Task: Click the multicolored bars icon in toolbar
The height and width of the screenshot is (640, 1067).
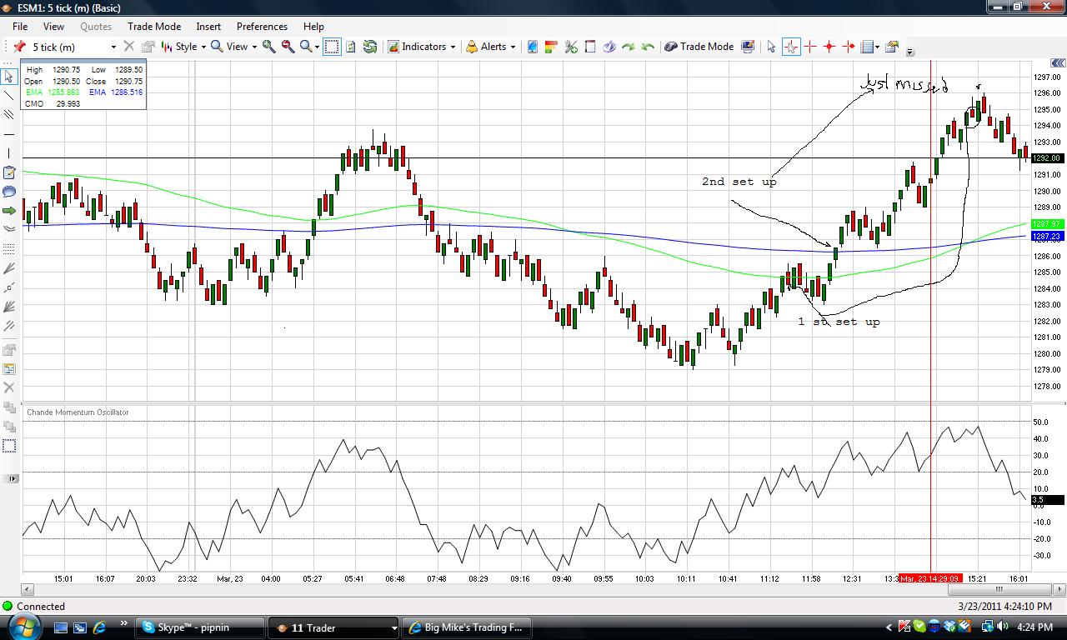Action: coord(551,47)
